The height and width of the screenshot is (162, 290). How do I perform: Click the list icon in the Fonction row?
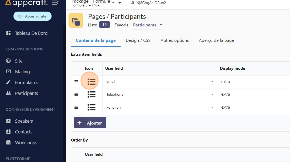[x=91, y=107]
